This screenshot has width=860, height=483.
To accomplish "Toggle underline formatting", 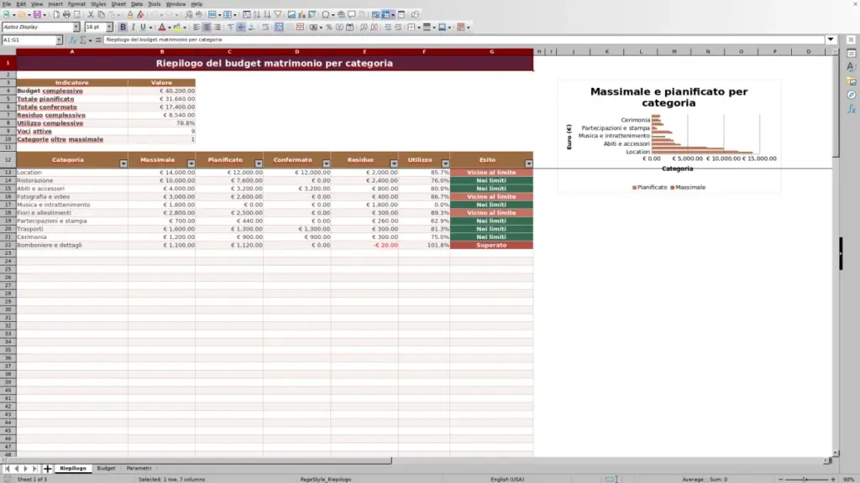I will 143,27.
